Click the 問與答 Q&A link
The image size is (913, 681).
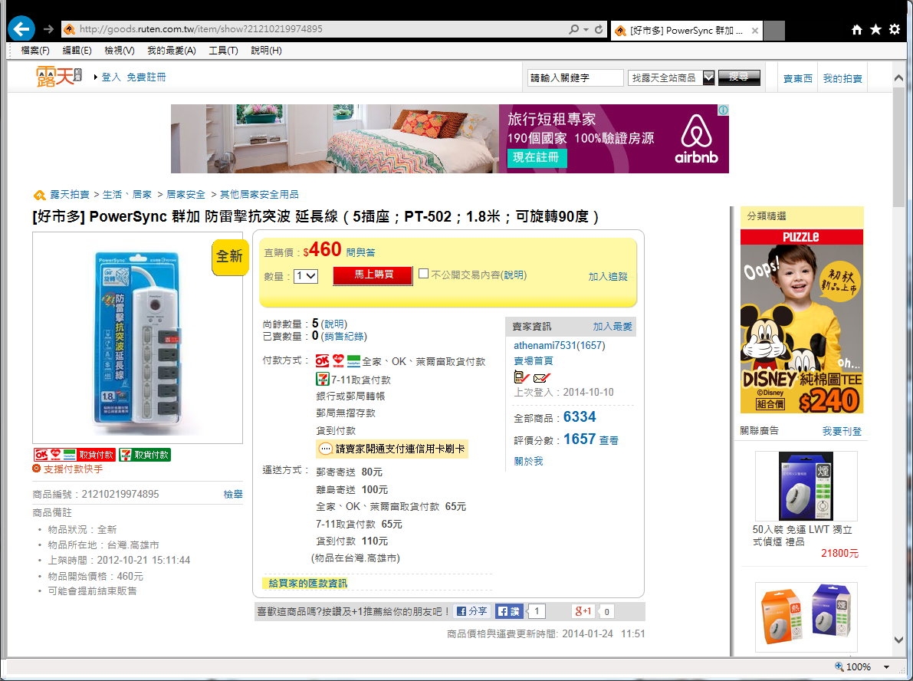pos(360,252)
